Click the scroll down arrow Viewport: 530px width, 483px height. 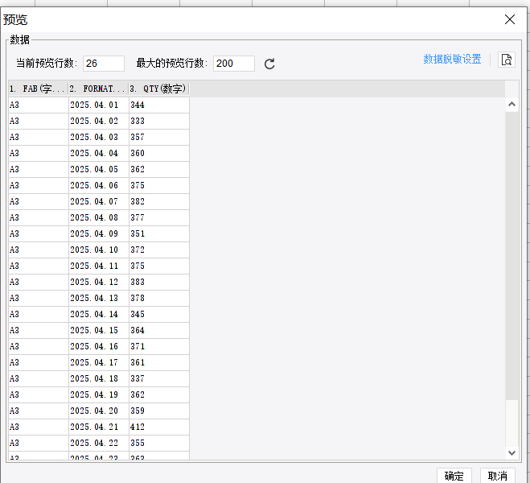point(512,453)
